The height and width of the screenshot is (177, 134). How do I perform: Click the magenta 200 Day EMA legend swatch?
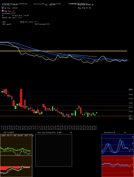pos(3,11)
